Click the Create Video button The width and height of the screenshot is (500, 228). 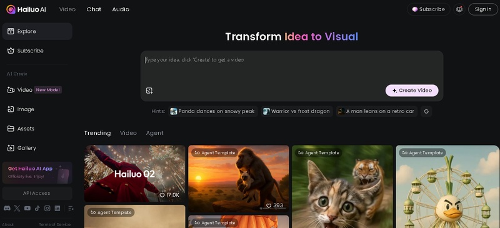(x=412, y=91)
